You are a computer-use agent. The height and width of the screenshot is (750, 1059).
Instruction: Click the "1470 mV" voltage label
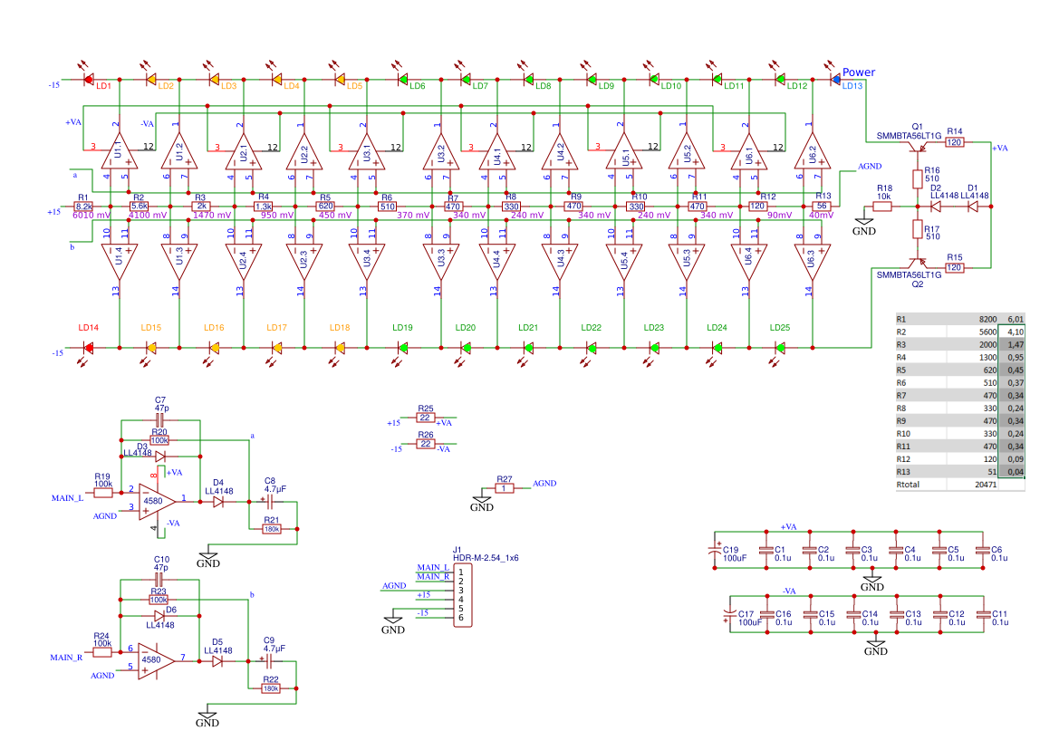pyautogui.click(x=212, y=216)
